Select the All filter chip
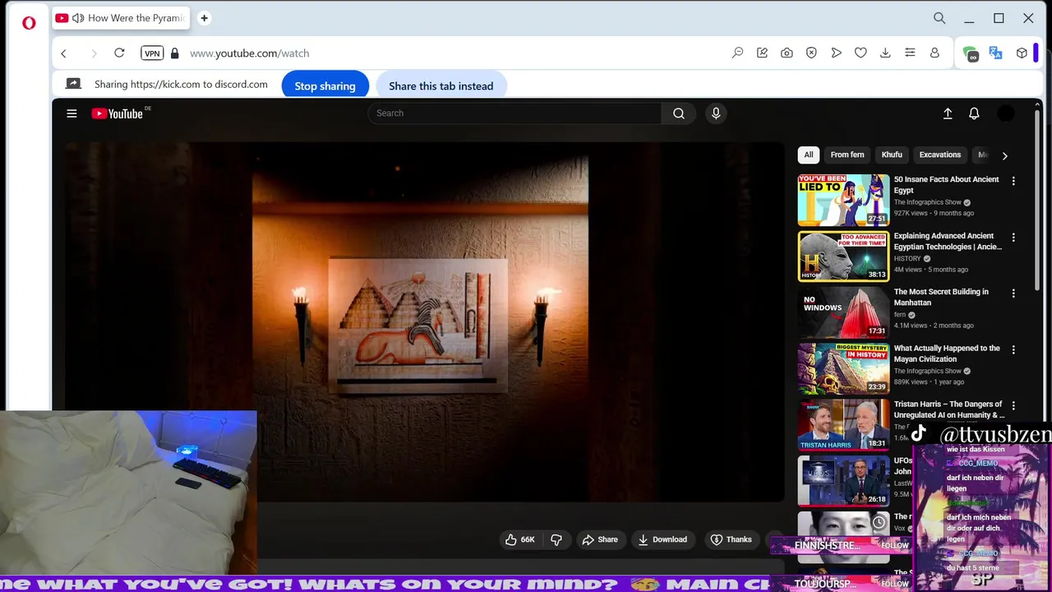The height and width of the screenshot is (592, 1052). coord(809,155)
